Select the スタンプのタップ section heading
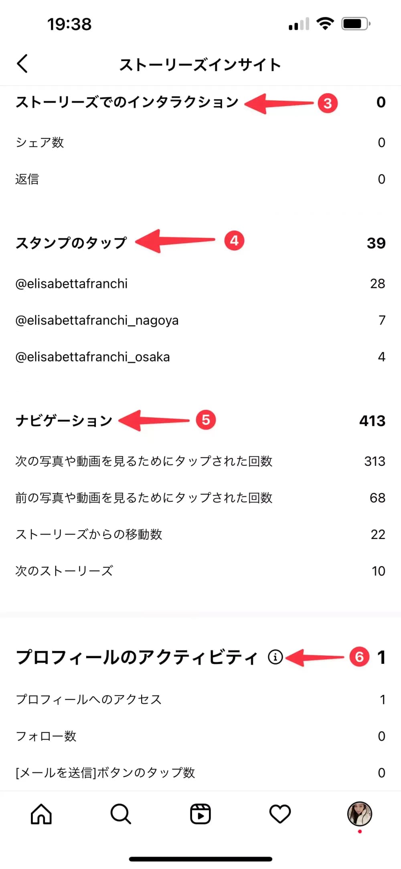 pyautogui.click(x=71, y=243)
